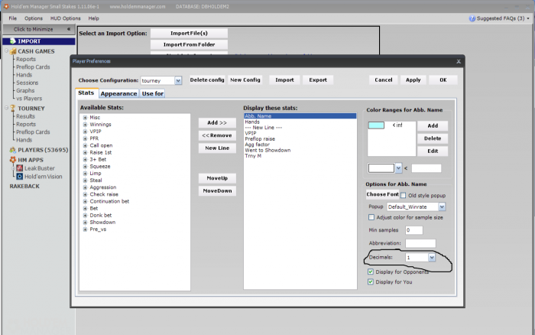Viewport: 535px width, 335px height.
Task: Enable the Old style popup checkbox
Action: pos(404,195)
